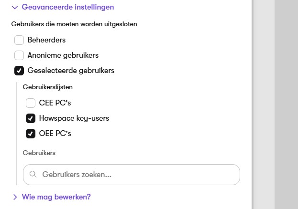
Task: Untick the Howspace key-users checkbox
Action: click(31, 118)
